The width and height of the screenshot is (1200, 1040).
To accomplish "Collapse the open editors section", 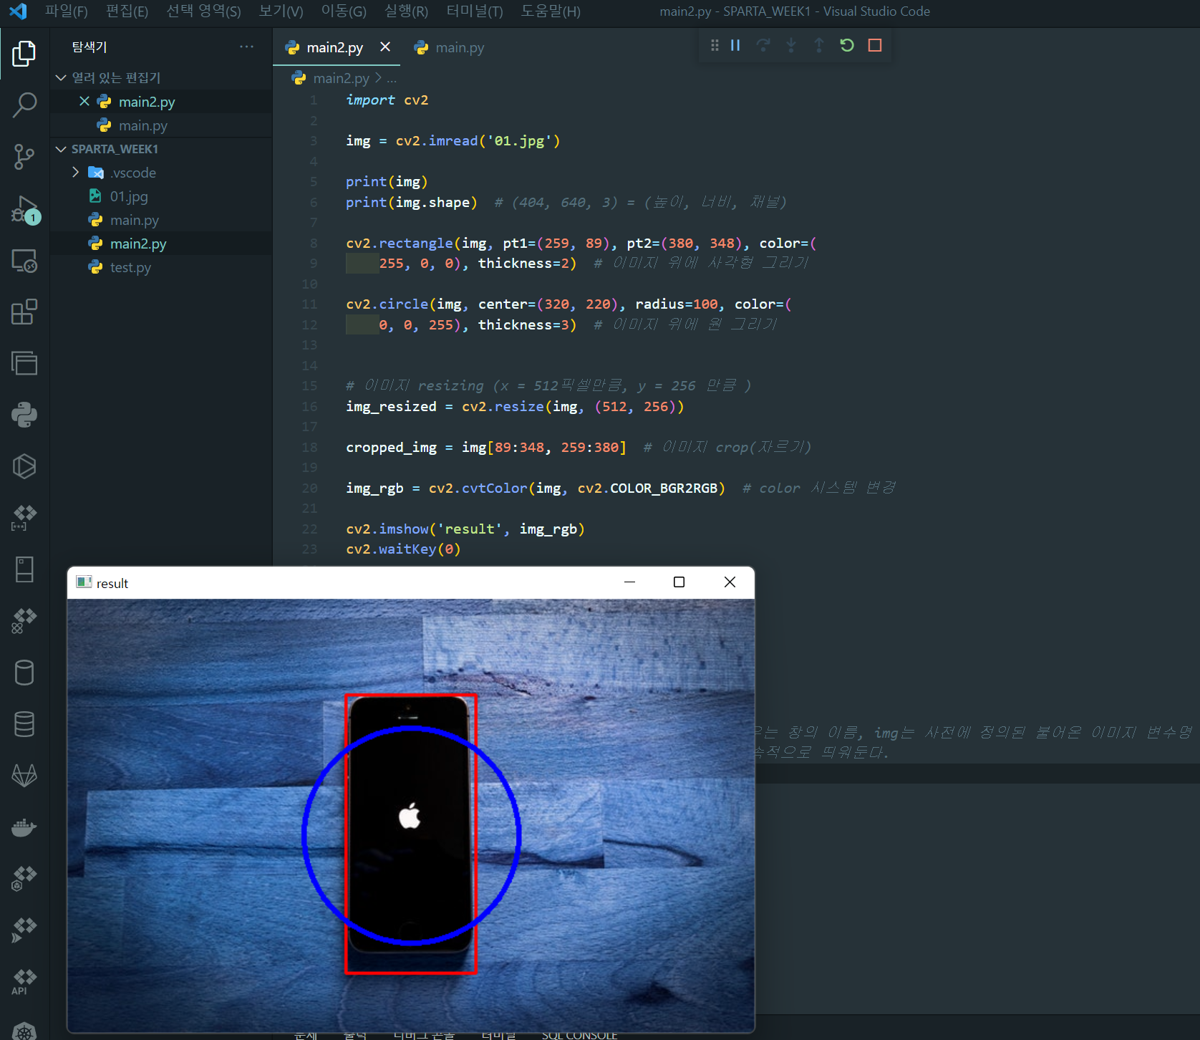I will coord(61,77).
